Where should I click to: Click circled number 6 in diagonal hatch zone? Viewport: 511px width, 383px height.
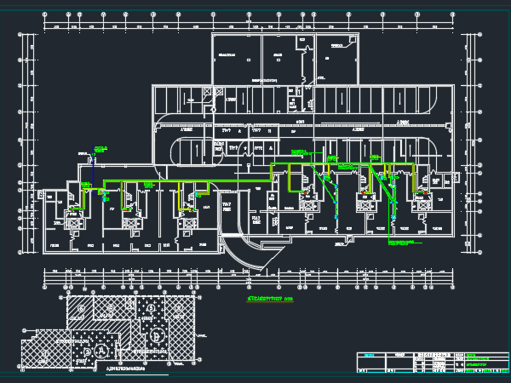pyautogui.click(x=80, y=308)
